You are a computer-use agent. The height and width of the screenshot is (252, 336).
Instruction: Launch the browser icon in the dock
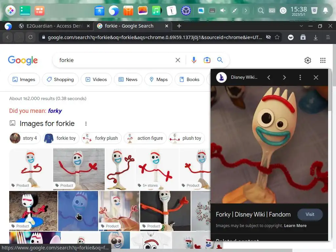[x=114, y=10]
